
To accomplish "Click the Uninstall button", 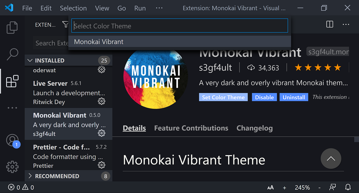I will (294, 97).
